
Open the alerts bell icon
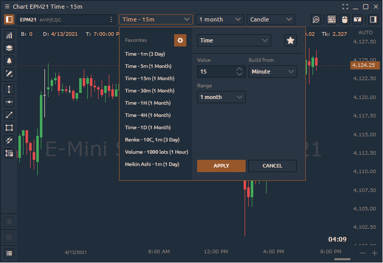9,61
